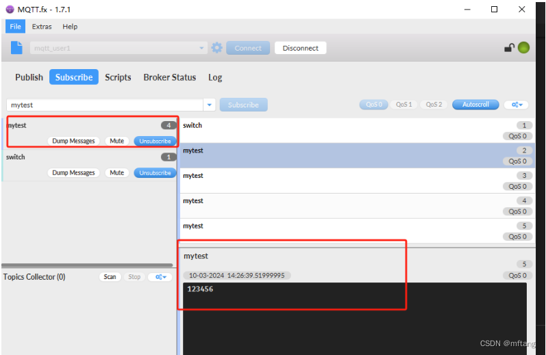This screenshot has height=355, width=546.
Task: Click the mytest subscription count badge 4
Action: 169,125
